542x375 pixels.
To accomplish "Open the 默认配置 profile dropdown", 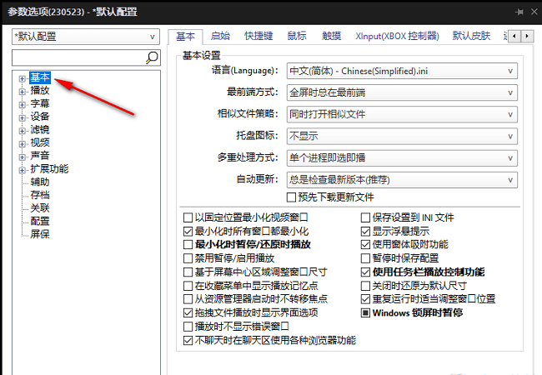I will click(86, 37).
